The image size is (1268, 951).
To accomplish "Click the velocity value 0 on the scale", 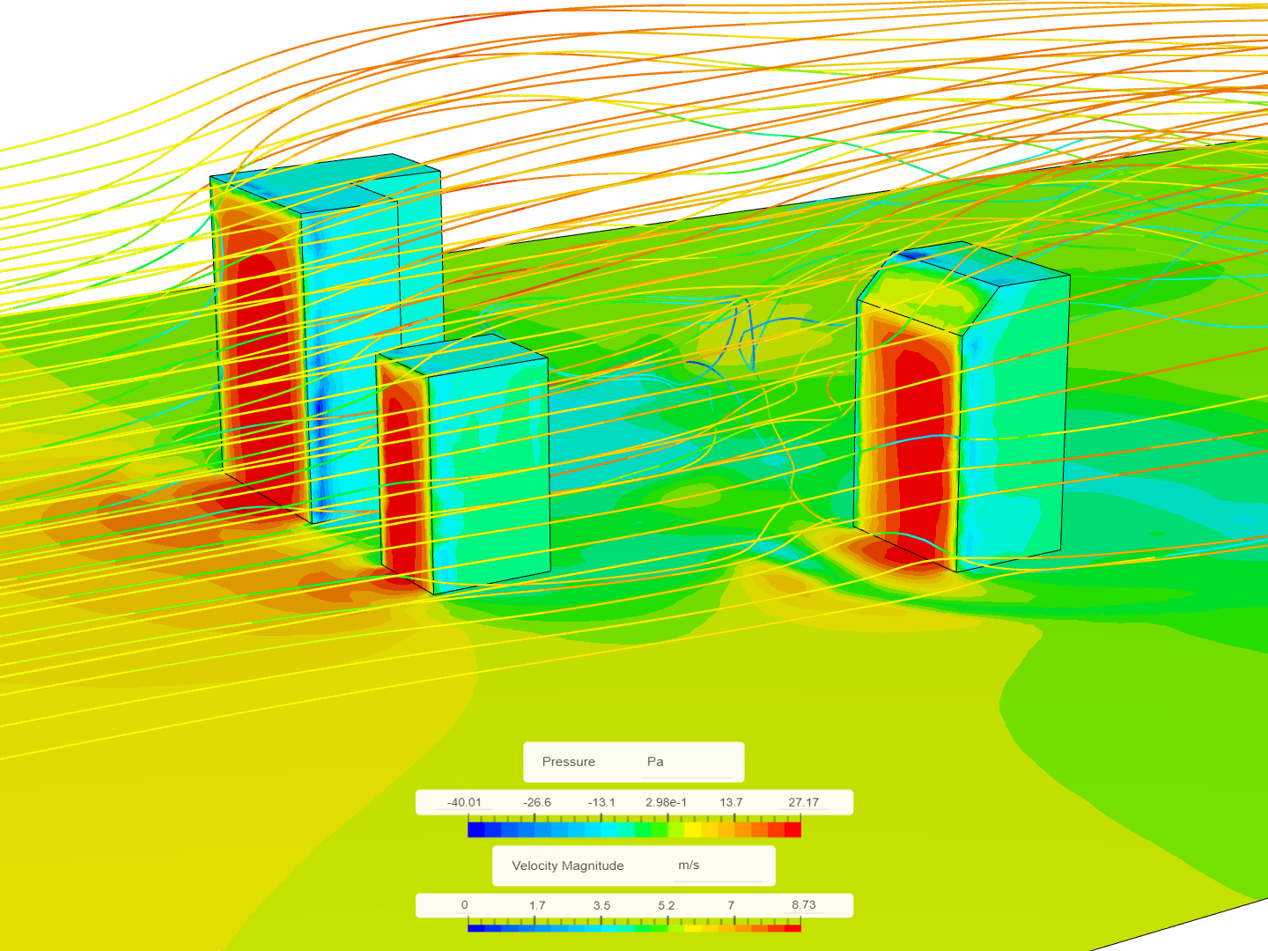I will click(464, 904).
